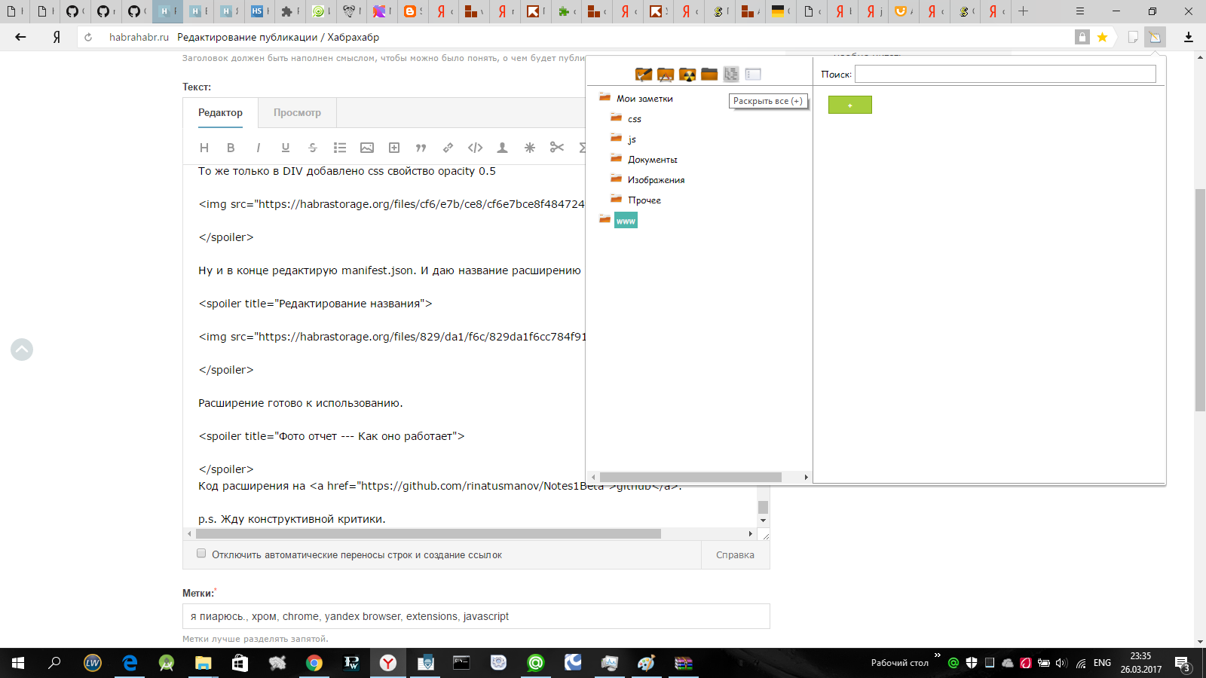Screen dimensions: 1206x678
Task: Switch the notes popup to list view
Action: [752, 74]
